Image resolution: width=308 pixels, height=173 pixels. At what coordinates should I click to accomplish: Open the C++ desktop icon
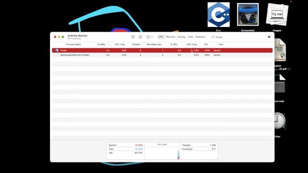[x=218, y=15]
